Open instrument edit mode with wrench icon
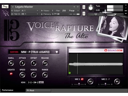This screenshot has height=96, width=128. [5, 7]
